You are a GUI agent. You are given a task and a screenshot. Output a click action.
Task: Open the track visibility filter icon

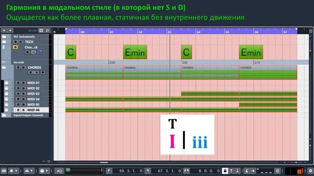coord(41,30)
